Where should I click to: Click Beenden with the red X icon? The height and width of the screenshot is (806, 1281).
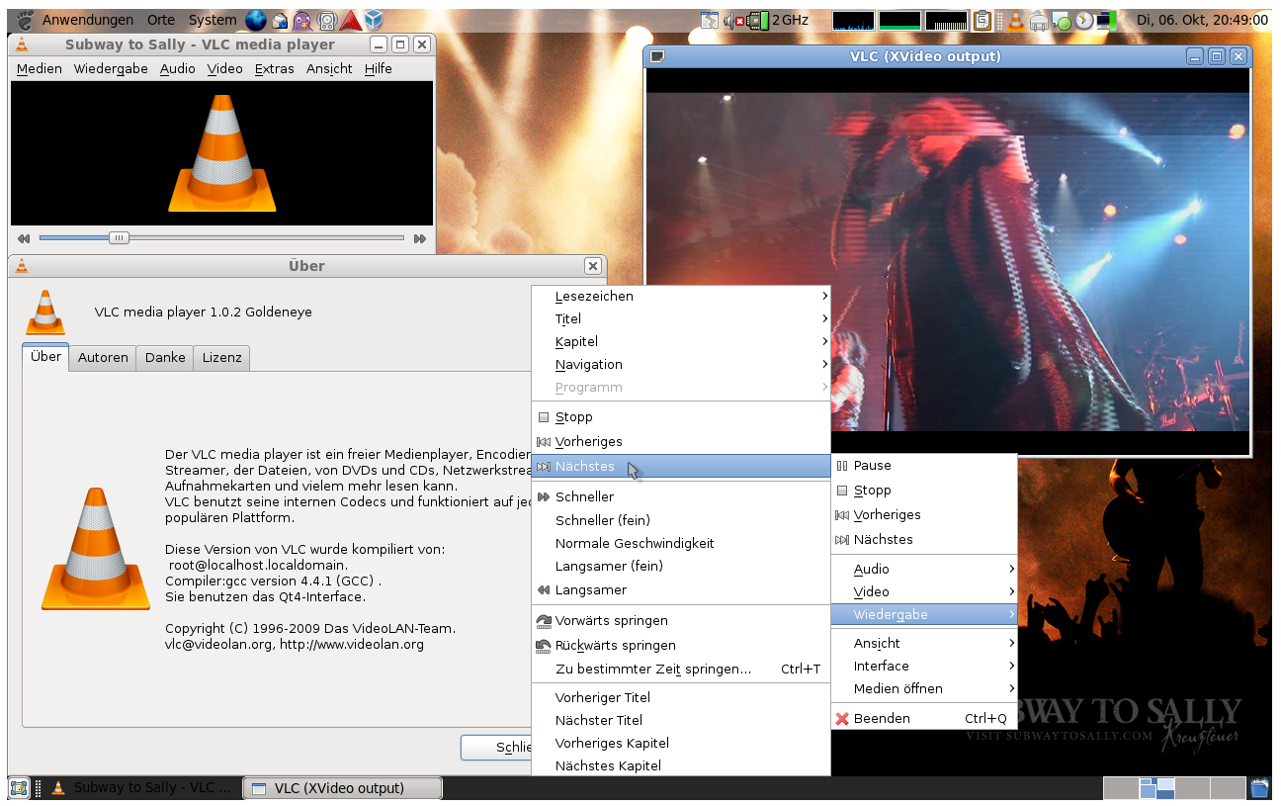point(881,719)
